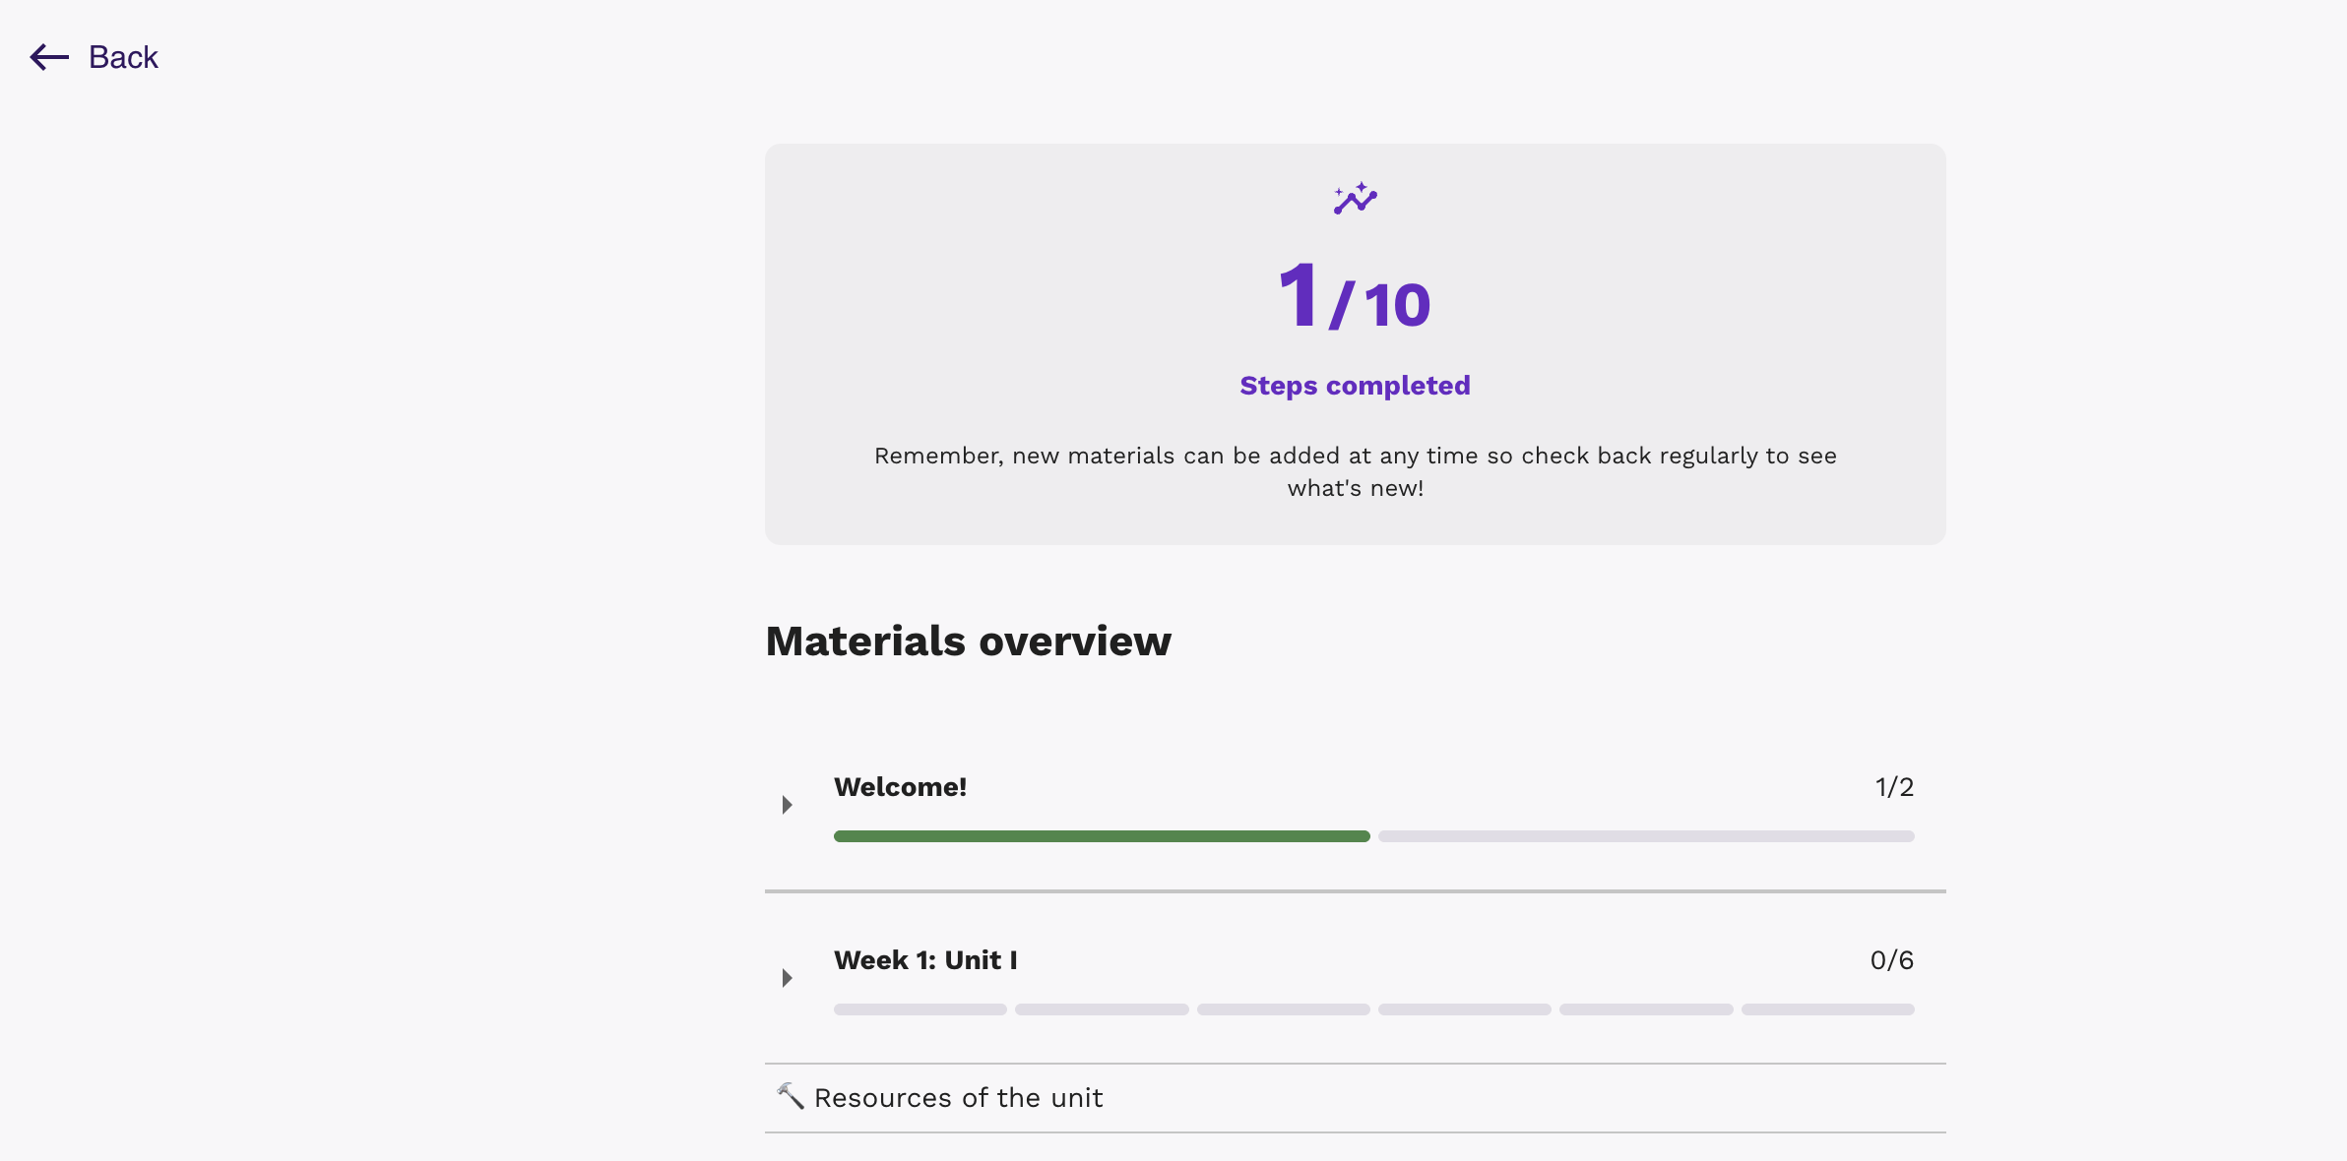
Task: Click the 0/6 count for Week 1
Action: coord(1892,960)
